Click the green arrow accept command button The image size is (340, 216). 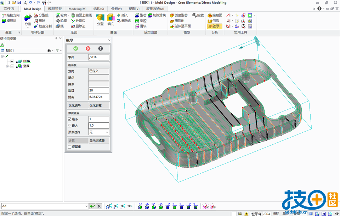pos(92,206)
